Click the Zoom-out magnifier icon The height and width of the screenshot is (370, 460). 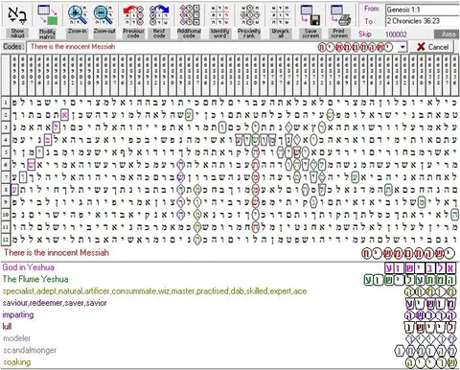103,15
